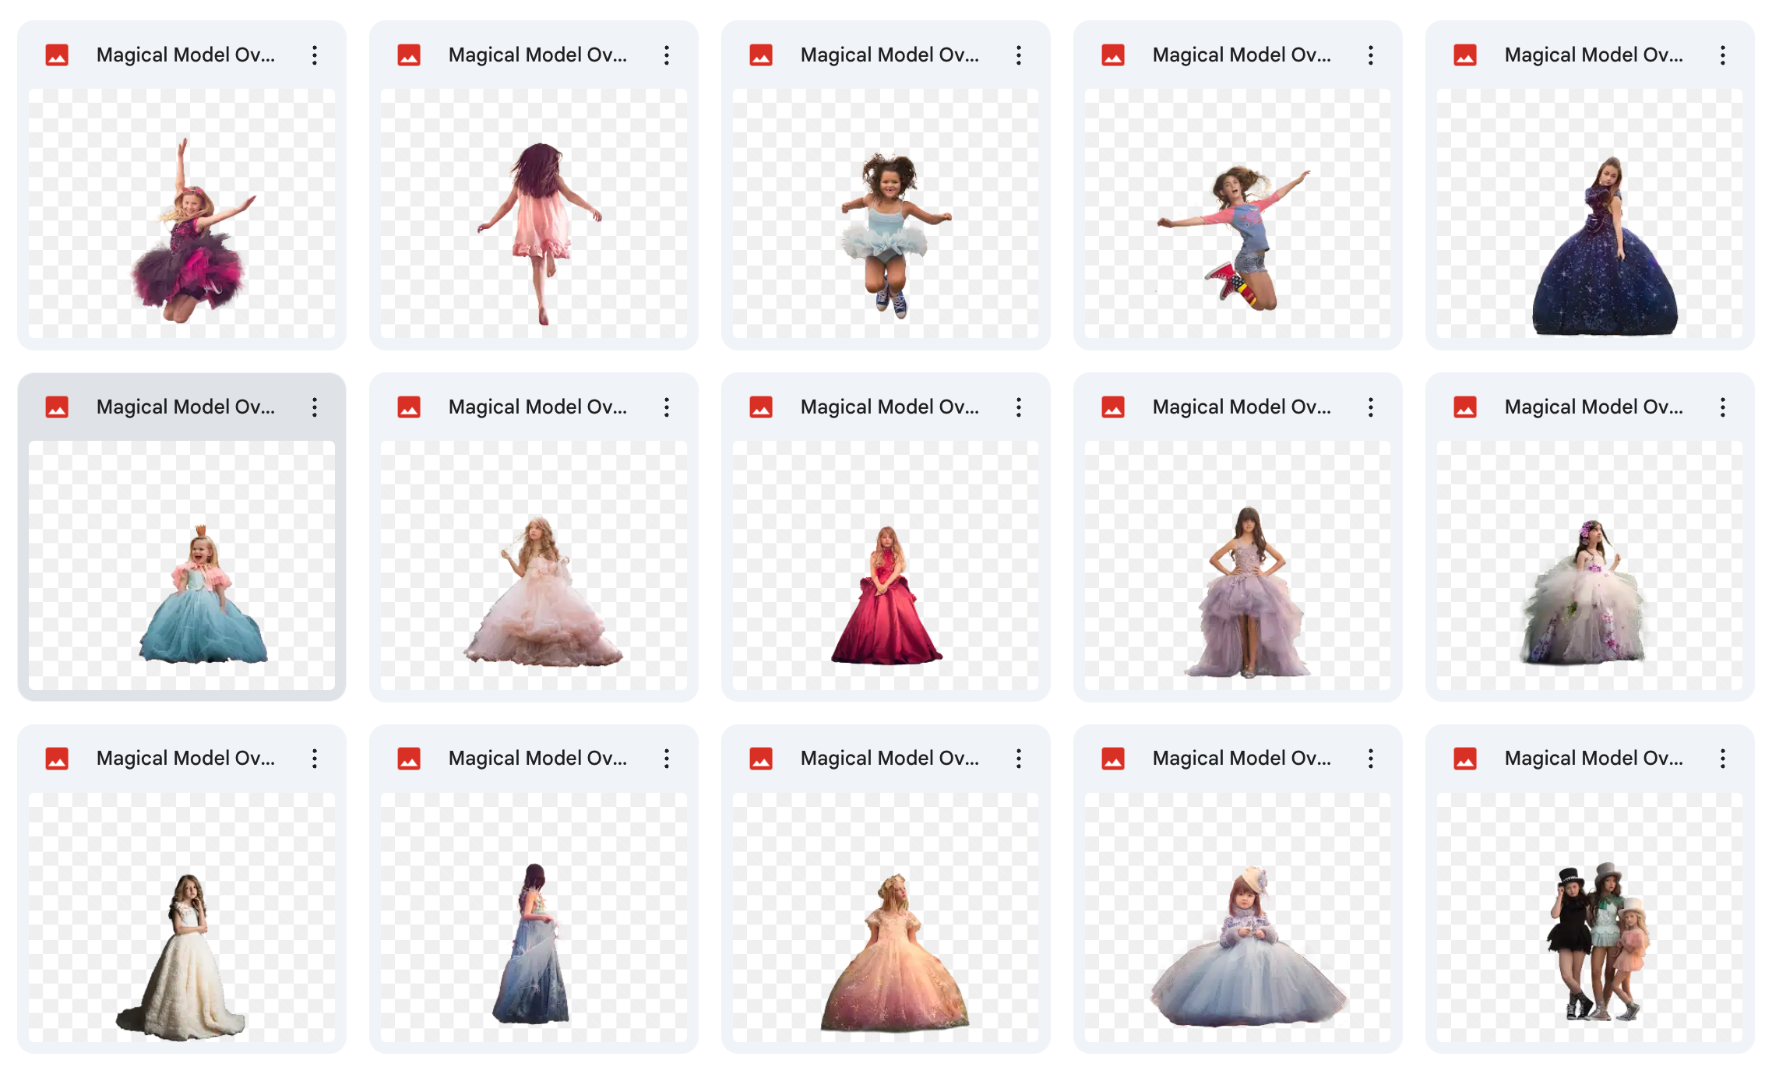
Task: Open the kebab menu for the three girls in hats file
Action: [1722, 759]
